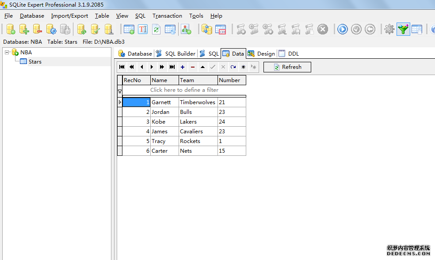435x260 pixels.
Task: Open the Import/Export menu
Action: 69,16
